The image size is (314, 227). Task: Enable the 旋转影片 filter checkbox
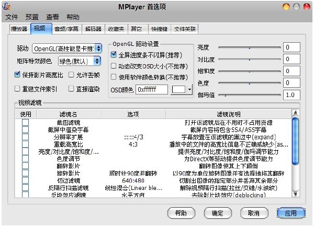tap(26, 173)
